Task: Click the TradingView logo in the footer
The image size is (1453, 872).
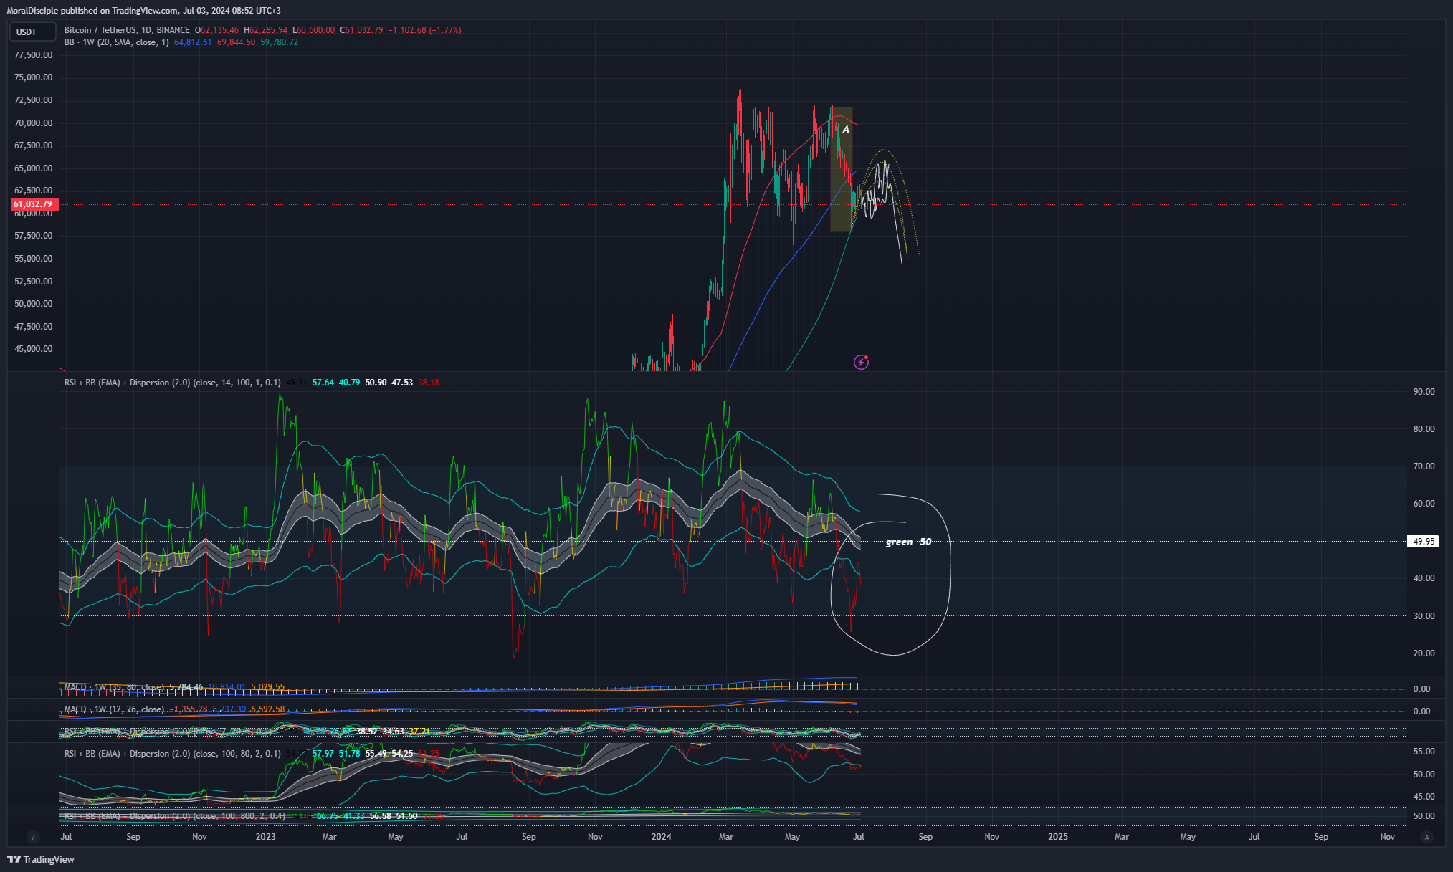Action: click(41, 859)
